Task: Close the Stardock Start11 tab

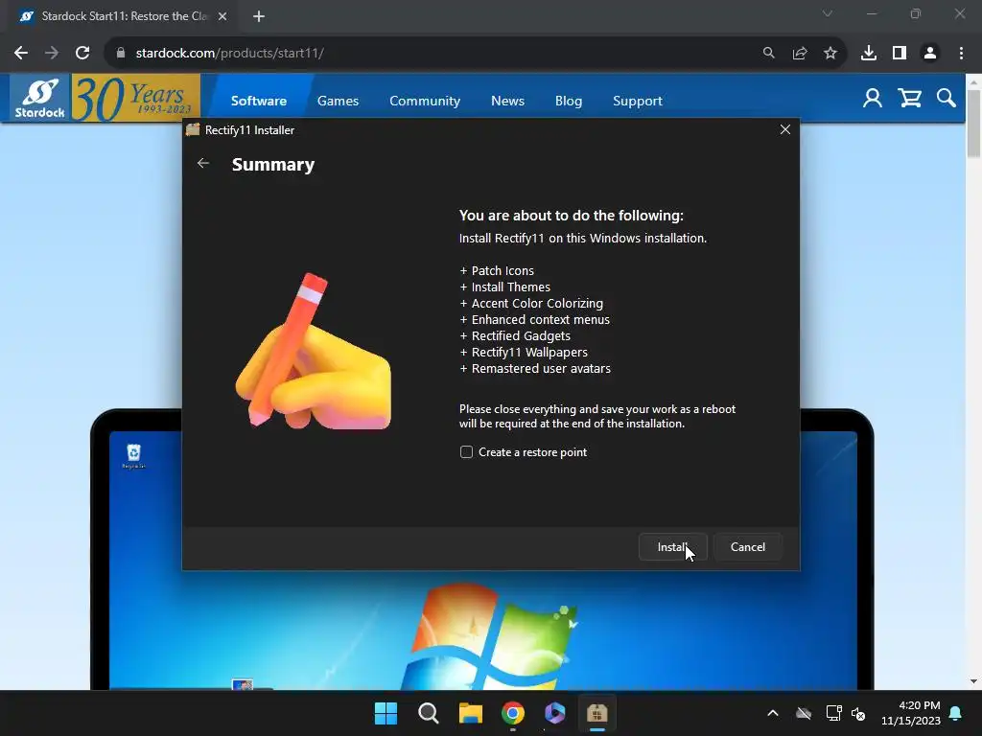Action: click(222, 16)
